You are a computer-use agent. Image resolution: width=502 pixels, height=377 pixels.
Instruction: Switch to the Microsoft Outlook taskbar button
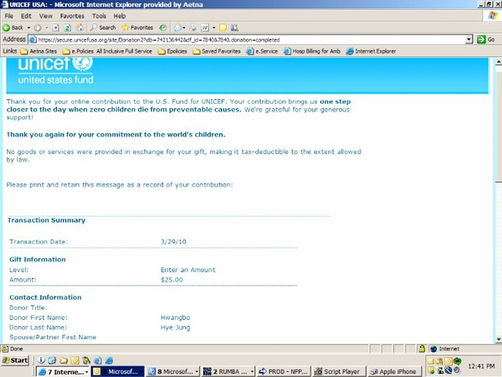click(118, 371)
